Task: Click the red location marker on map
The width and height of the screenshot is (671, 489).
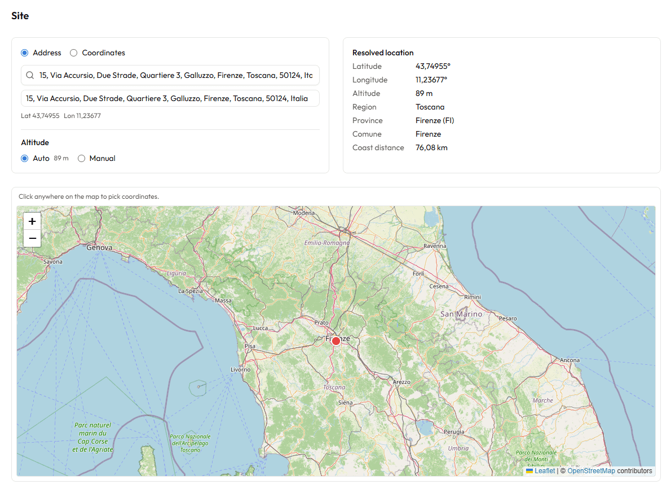Action: point(336,341)
